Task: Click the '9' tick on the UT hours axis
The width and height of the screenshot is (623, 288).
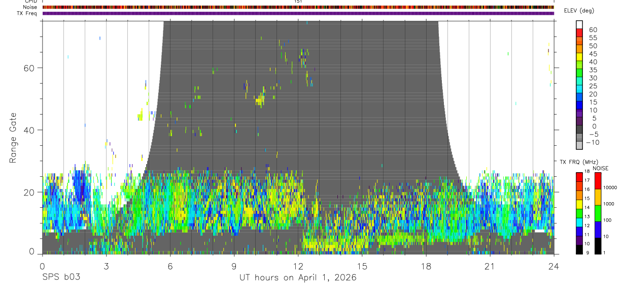Action: pos(234,266)
